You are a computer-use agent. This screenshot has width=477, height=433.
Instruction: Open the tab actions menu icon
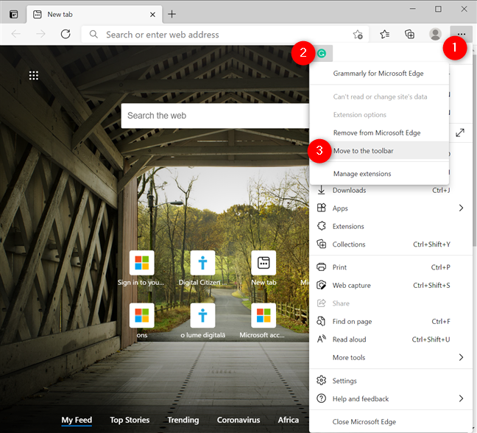click(14, 14)
